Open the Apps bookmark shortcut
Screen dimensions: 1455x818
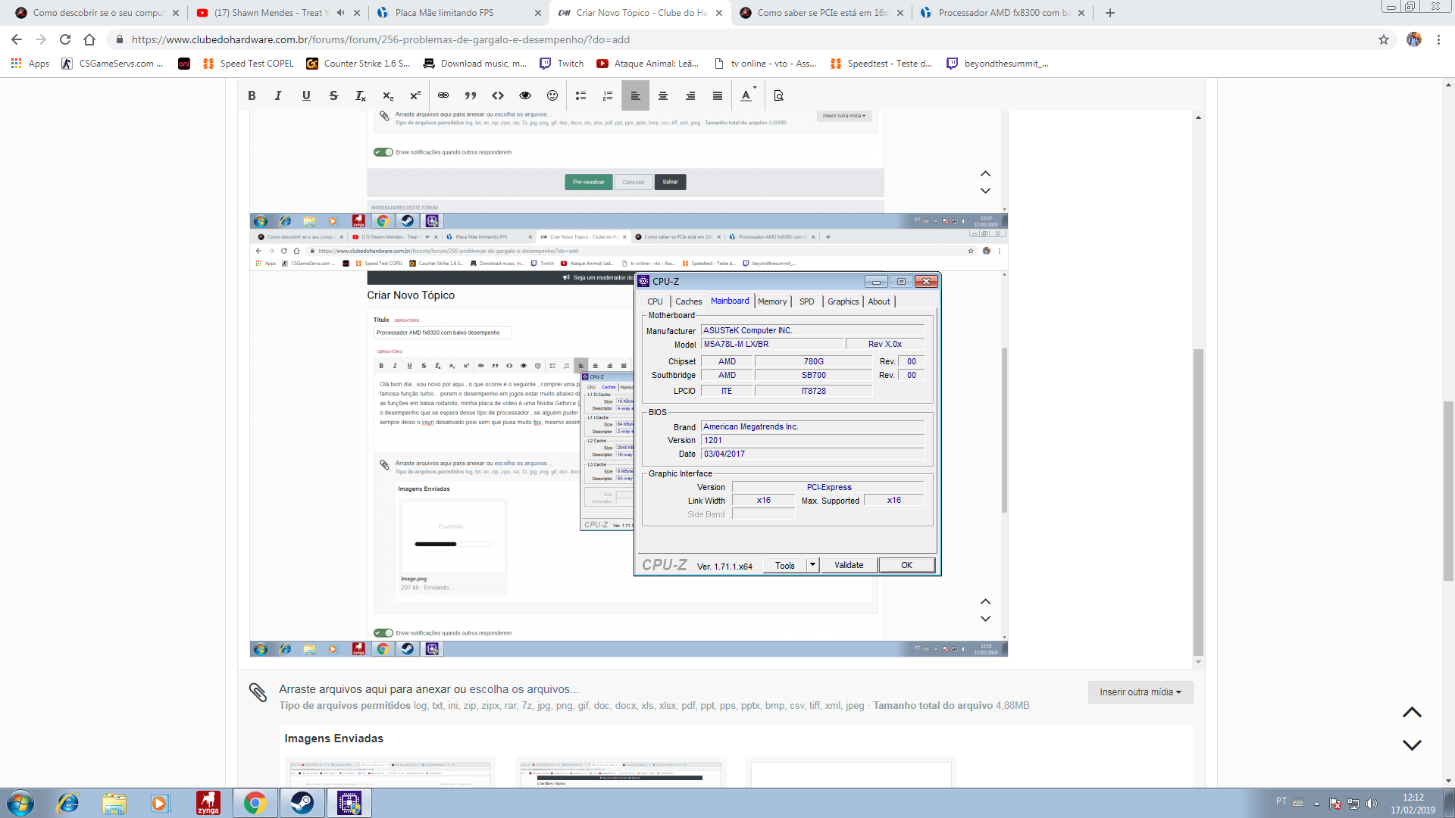[x=30, y=64]
